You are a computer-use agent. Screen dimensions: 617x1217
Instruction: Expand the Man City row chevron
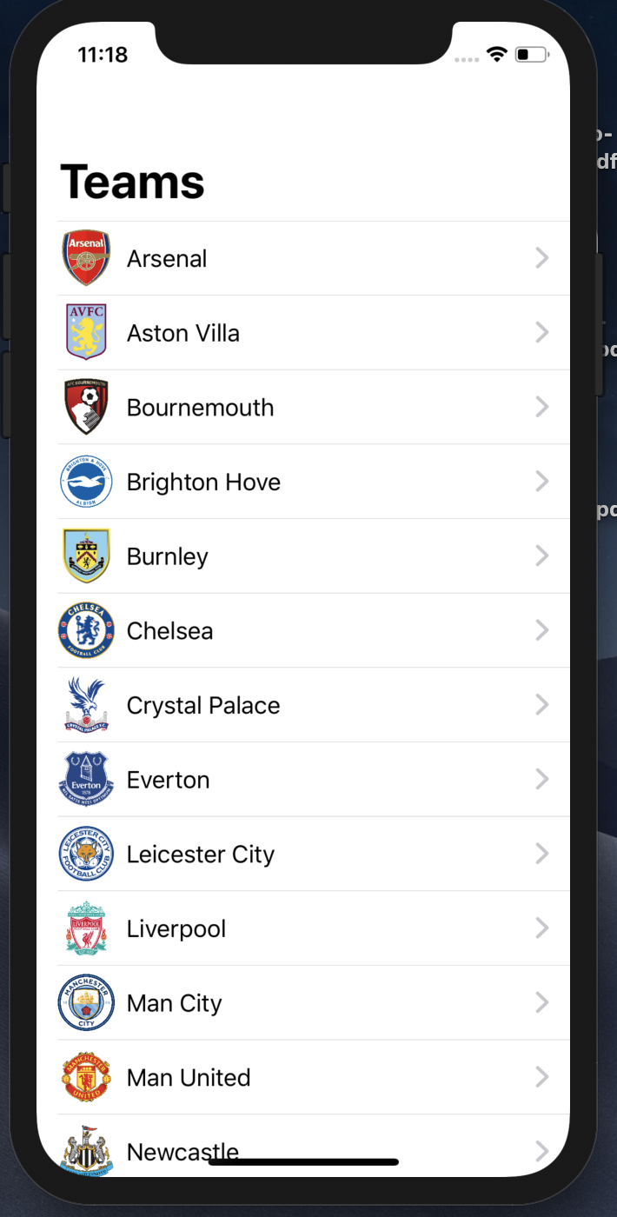(542, 1003)
